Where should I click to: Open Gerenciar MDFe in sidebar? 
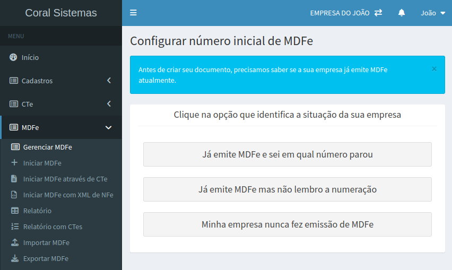click(47, 147)
